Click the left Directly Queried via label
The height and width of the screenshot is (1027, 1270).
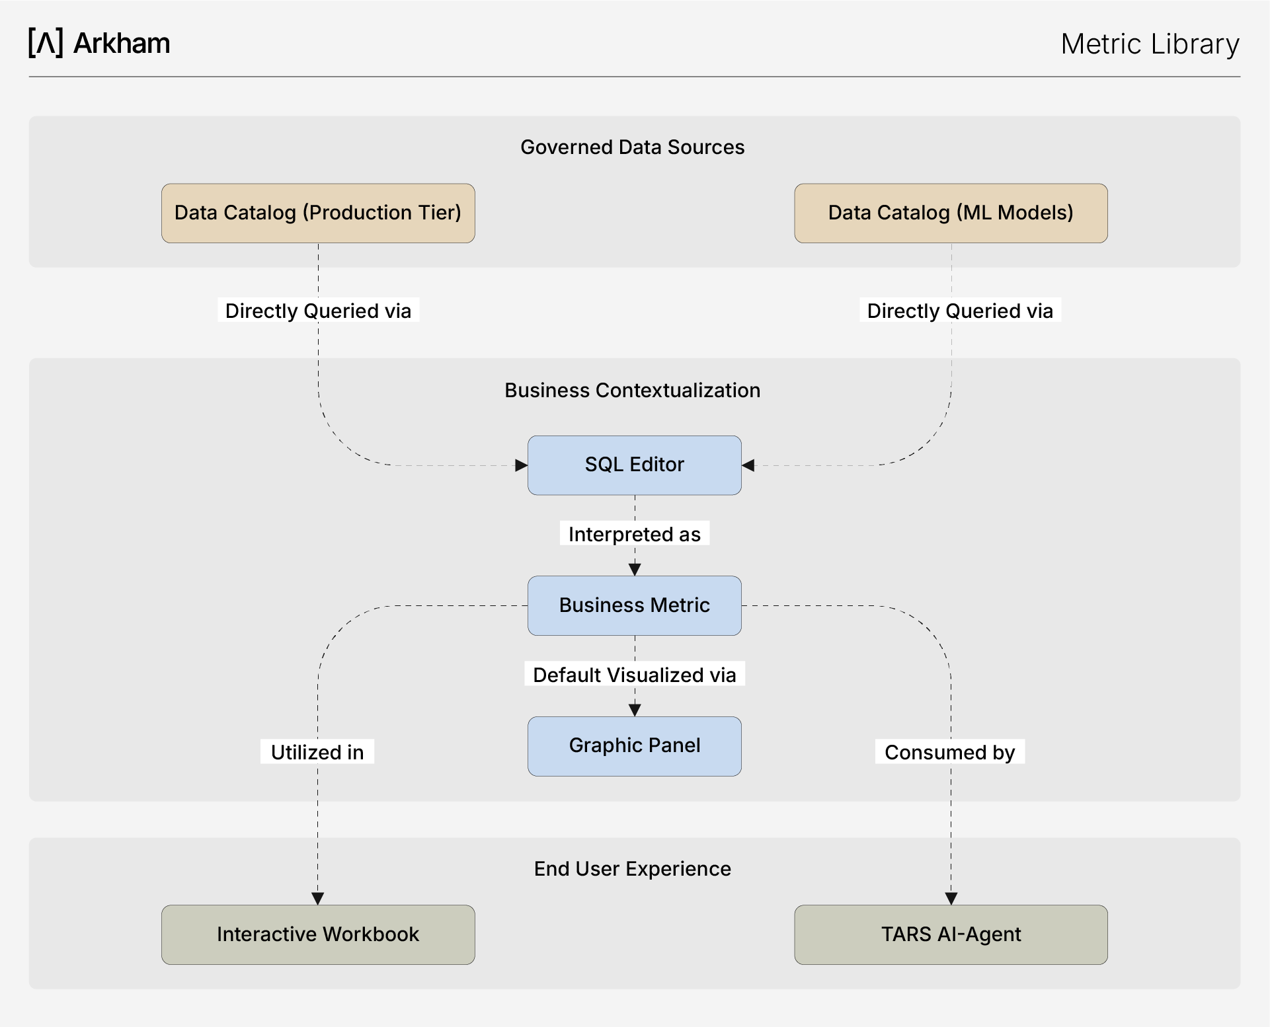tap(318, 311)
